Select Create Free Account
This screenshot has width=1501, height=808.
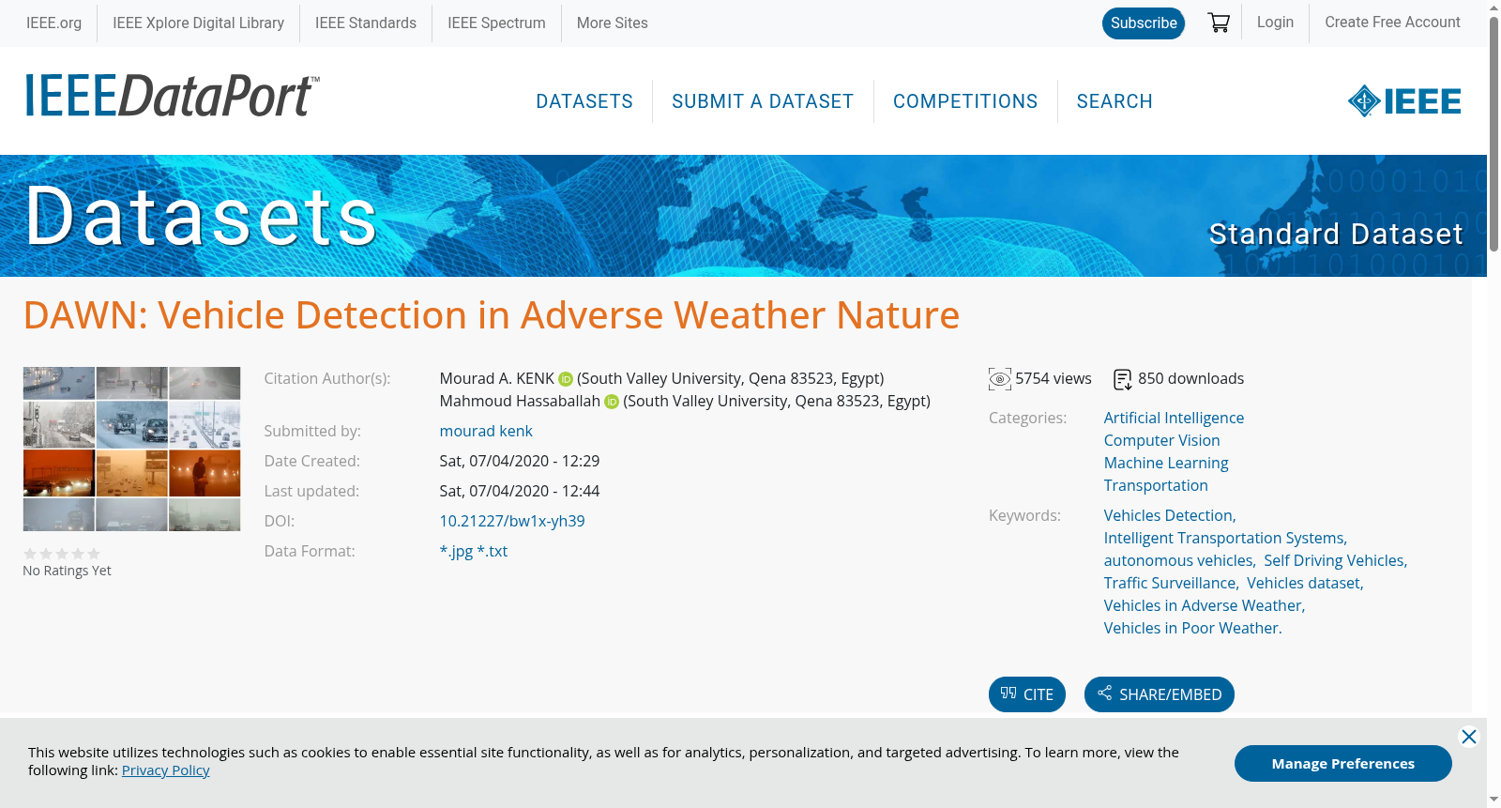[1392, 23]
